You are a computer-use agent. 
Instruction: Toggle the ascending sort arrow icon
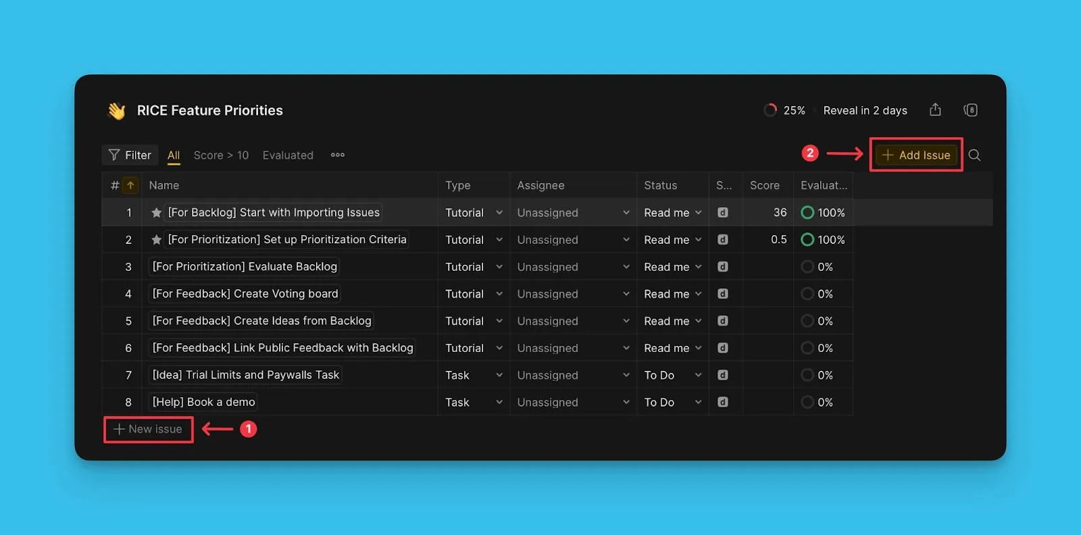[130, 185]
